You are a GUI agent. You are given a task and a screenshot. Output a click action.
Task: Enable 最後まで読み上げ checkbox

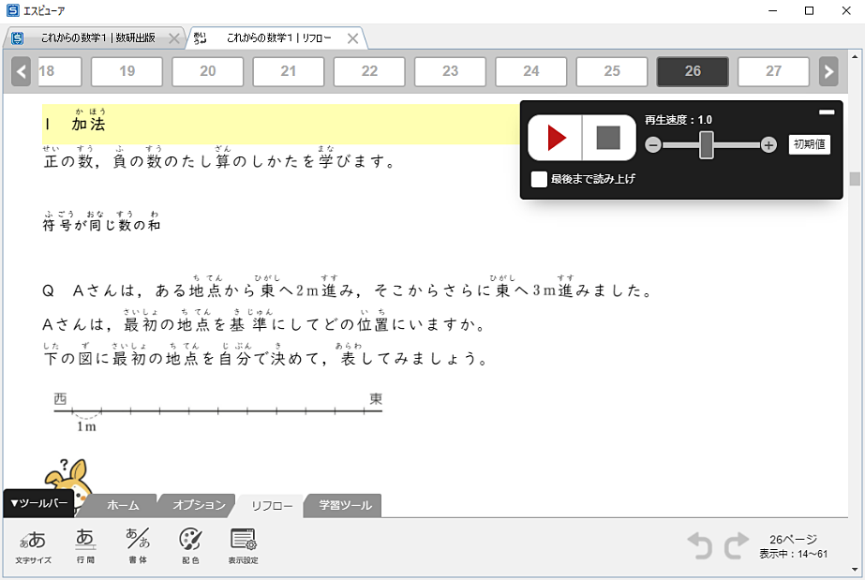(539, 179)
